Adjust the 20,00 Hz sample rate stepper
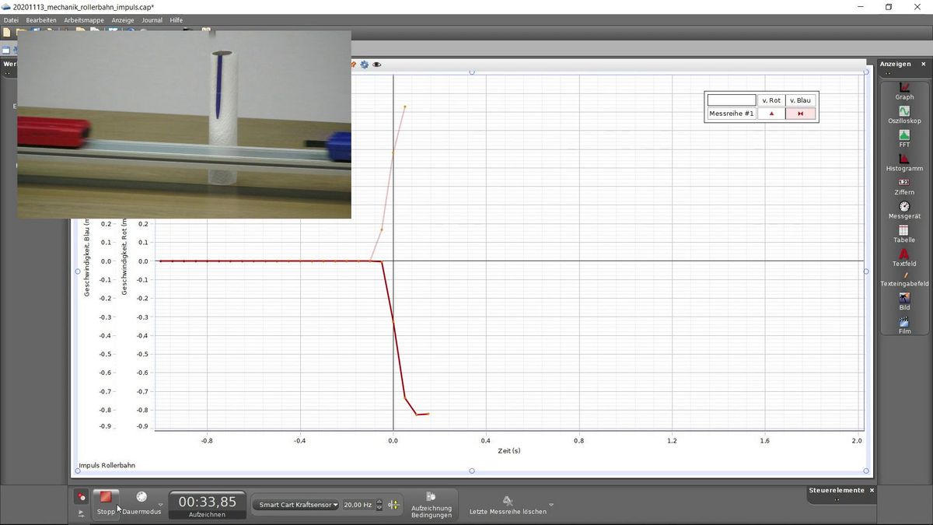Image resolution: width=933 pixels, height=525 pixels. tap(379, 505)
